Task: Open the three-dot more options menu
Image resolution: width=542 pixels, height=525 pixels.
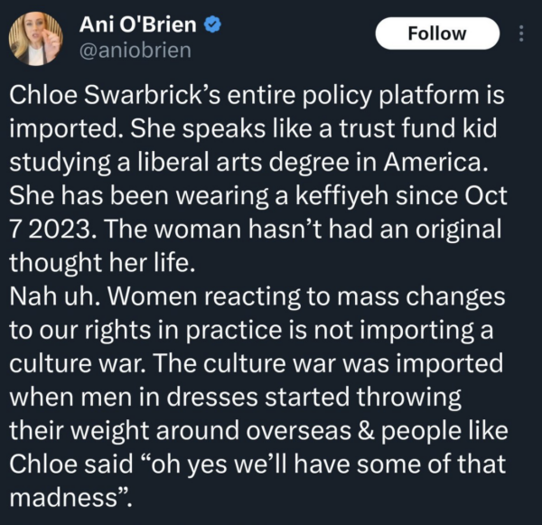Action: [x=519, y=34]
